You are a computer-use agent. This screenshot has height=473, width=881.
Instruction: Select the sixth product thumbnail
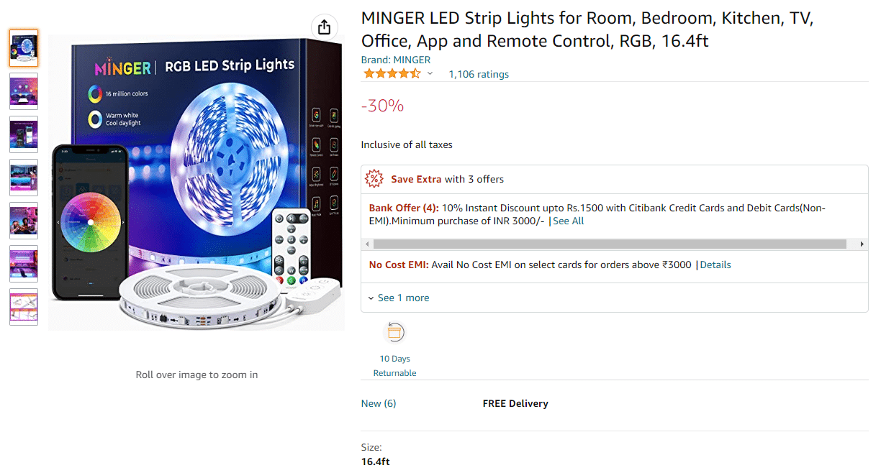(24, 264)
